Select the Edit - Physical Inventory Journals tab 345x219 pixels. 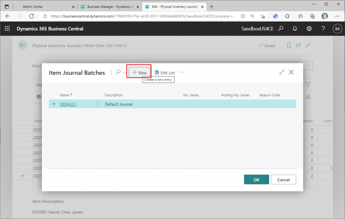(175, 7)
